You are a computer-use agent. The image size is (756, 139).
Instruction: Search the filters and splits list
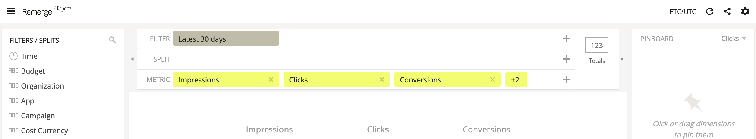(x=112, y=40)
